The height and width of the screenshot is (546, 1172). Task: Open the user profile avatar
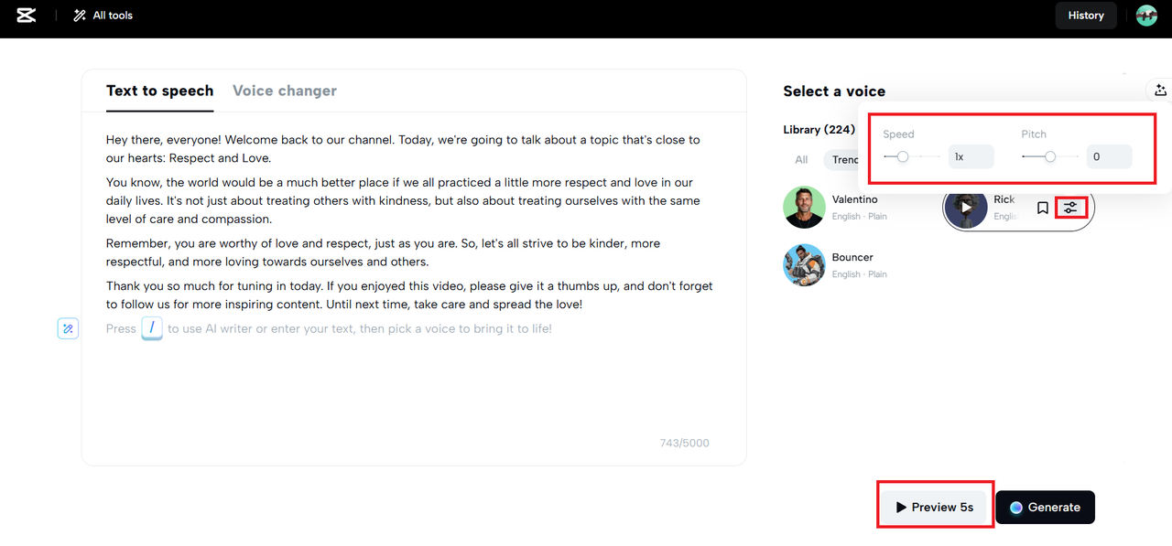pyautogui.click(x=1146, y=16)
